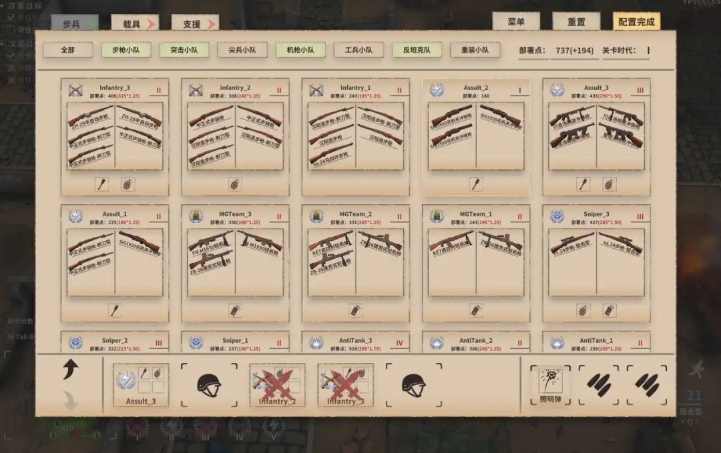This screenshot has width=721, height=453.
Task: Toggle the 重装小队 heavy squad filter
Action: (x=475, y=49)
